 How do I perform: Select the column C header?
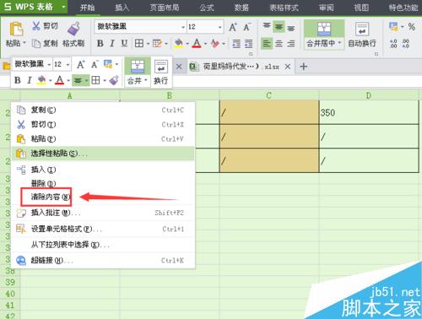click(269, 95)
